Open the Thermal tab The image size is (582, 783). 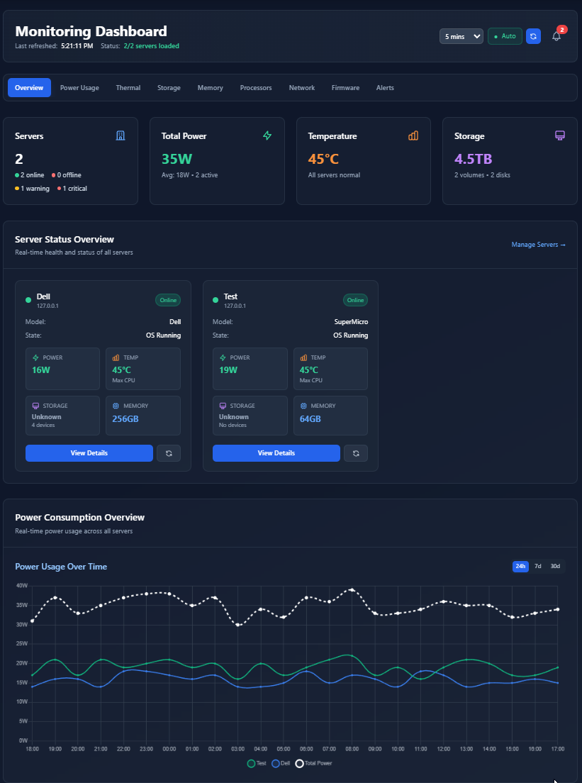128,88
